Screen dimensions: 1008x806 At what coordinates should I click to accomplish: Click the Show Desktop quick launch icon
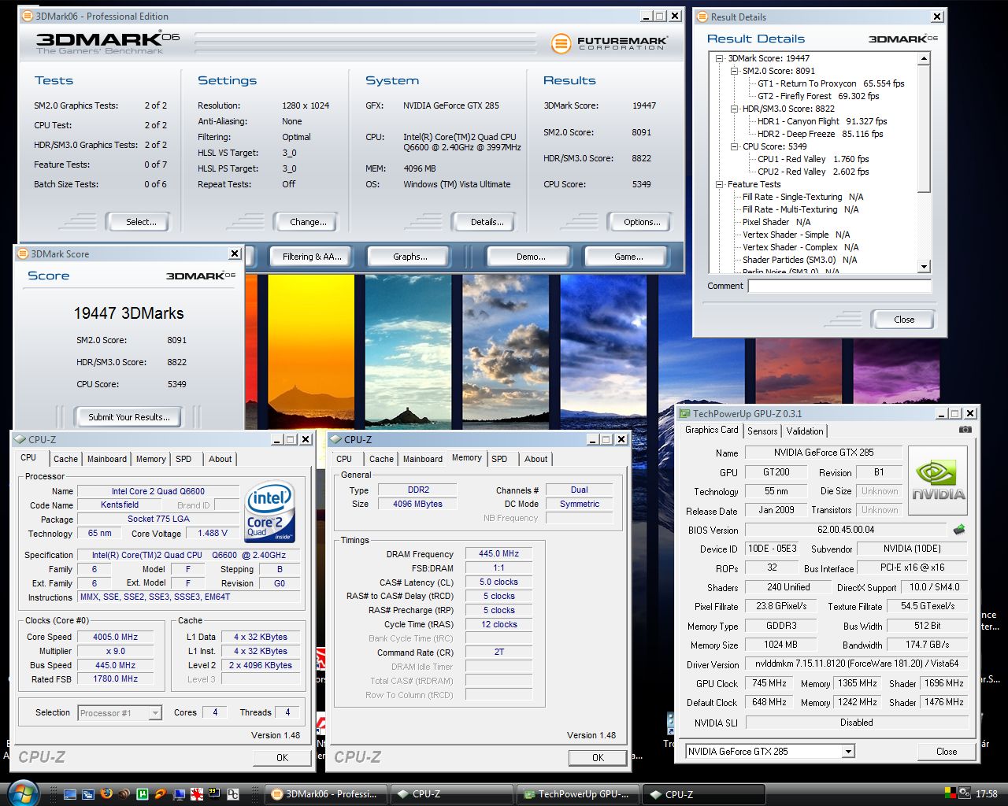(x=70, y=794)
